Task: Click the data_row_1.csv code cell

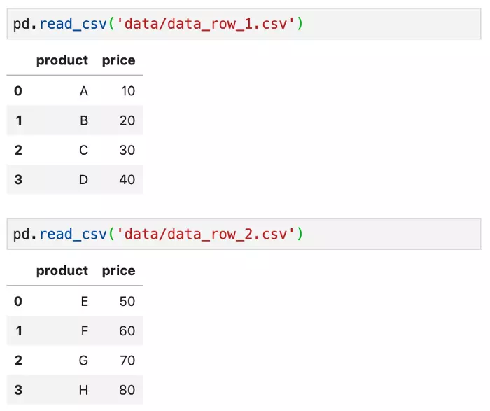Action: click(244, 24)
